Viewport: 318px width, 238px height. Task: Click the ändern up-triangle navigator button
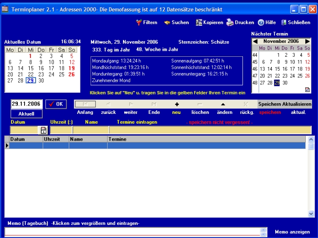223,104
